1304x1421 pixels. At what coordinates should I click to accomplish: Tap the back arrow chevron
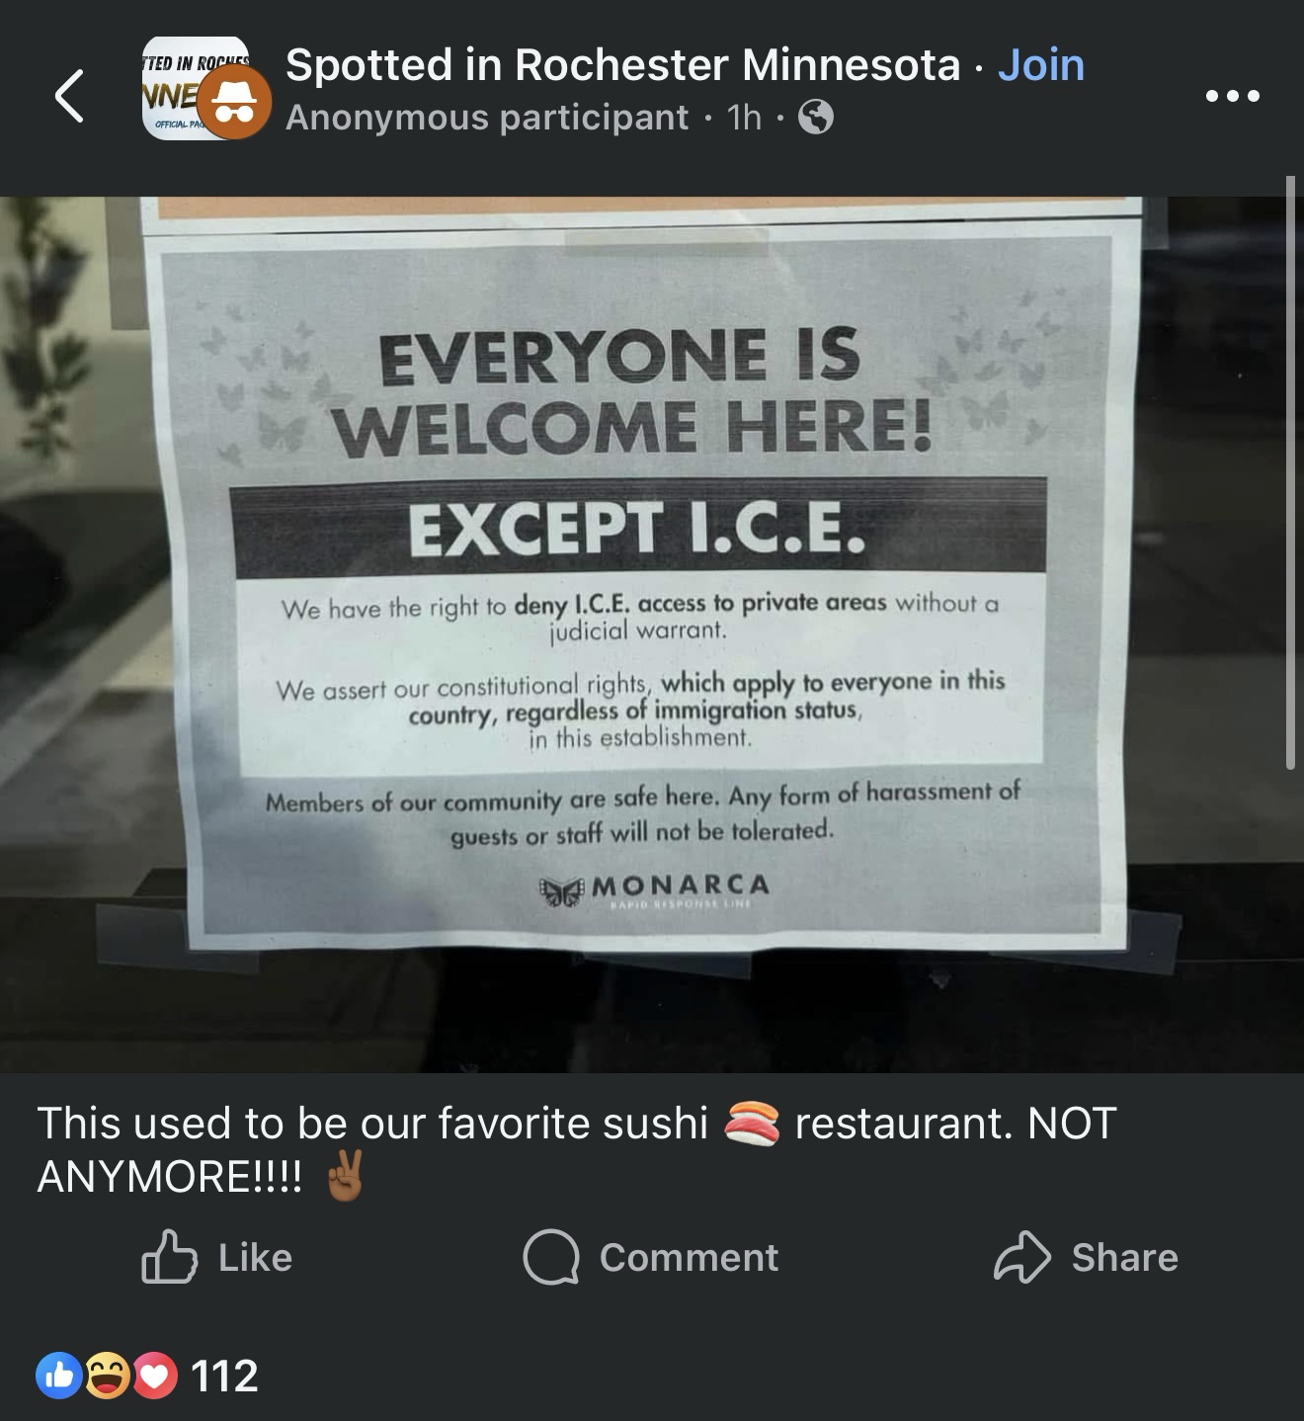(68, 96)
